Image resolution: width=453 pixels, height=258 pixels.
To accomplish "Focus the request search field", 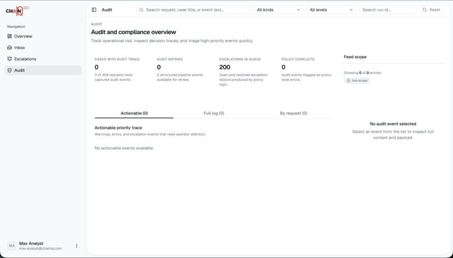I will click(x=193, y=10).
